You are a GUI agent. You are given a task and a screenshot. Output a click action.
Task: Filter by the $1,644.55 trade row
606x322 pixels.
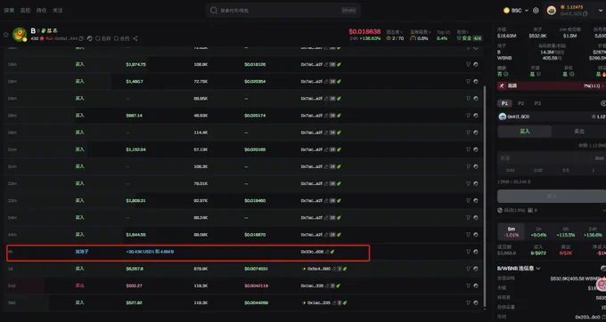pyautogui.click(x=468, y=235)
